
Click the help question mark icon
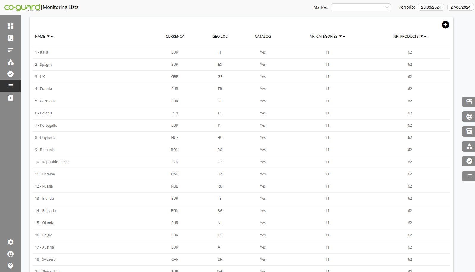click(x=10, y=265)
